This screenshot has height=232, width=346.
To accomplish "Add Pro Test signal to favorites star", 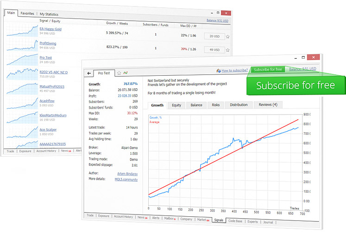I will click(x=119, y=73).
